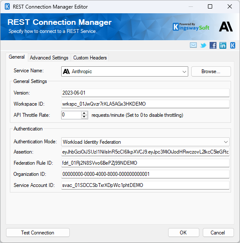
Task: Open the Facebook icon link
Action: point(213,45)
